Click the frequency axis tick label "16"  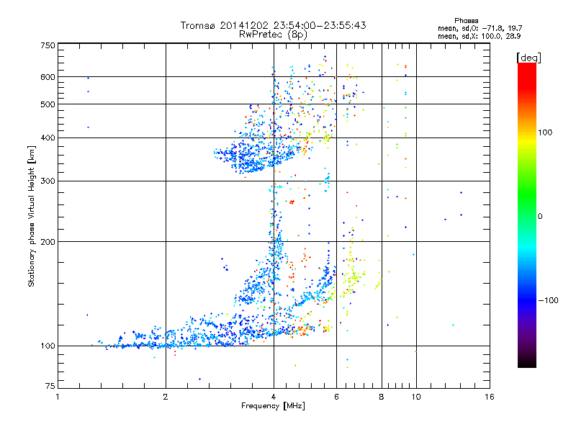(490, 397)
